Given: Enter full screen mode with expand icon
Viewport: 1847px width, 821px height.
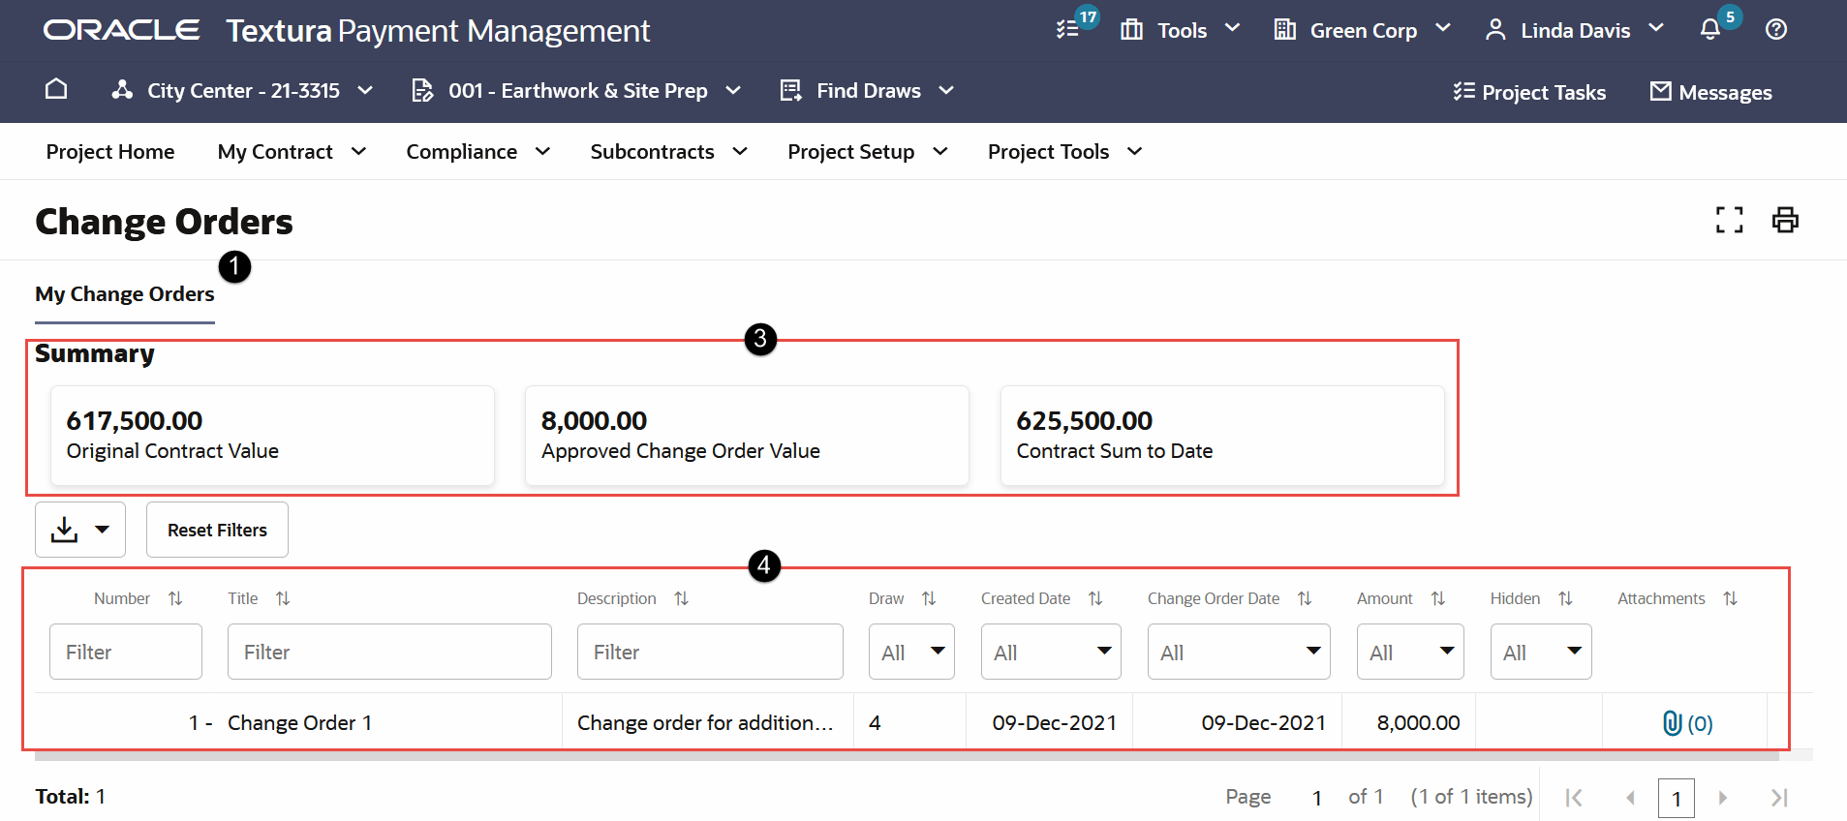Looking at the screenshot, I should coord(1729,220).
